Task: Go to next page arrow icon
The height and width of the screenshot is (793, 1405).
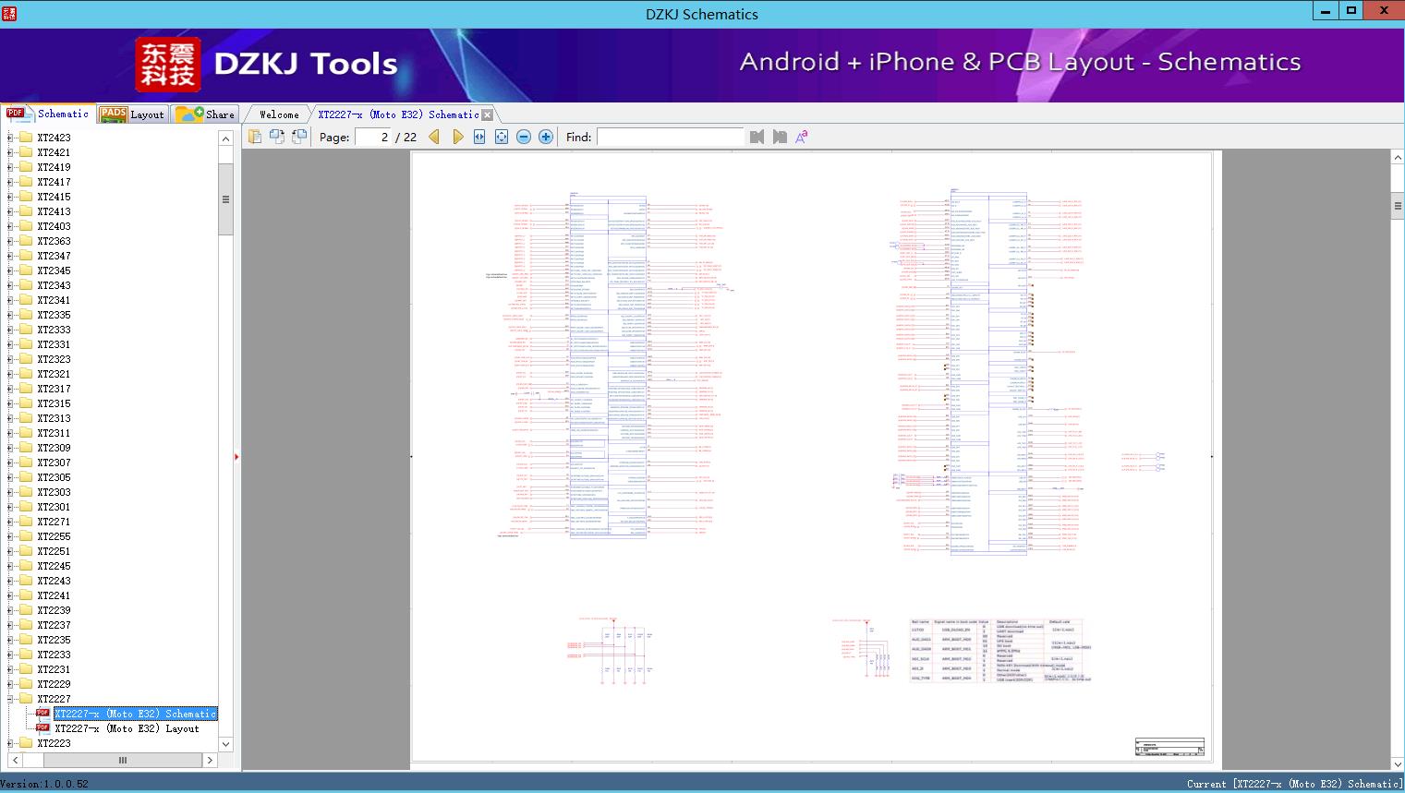Action: (x=457, y=137)
